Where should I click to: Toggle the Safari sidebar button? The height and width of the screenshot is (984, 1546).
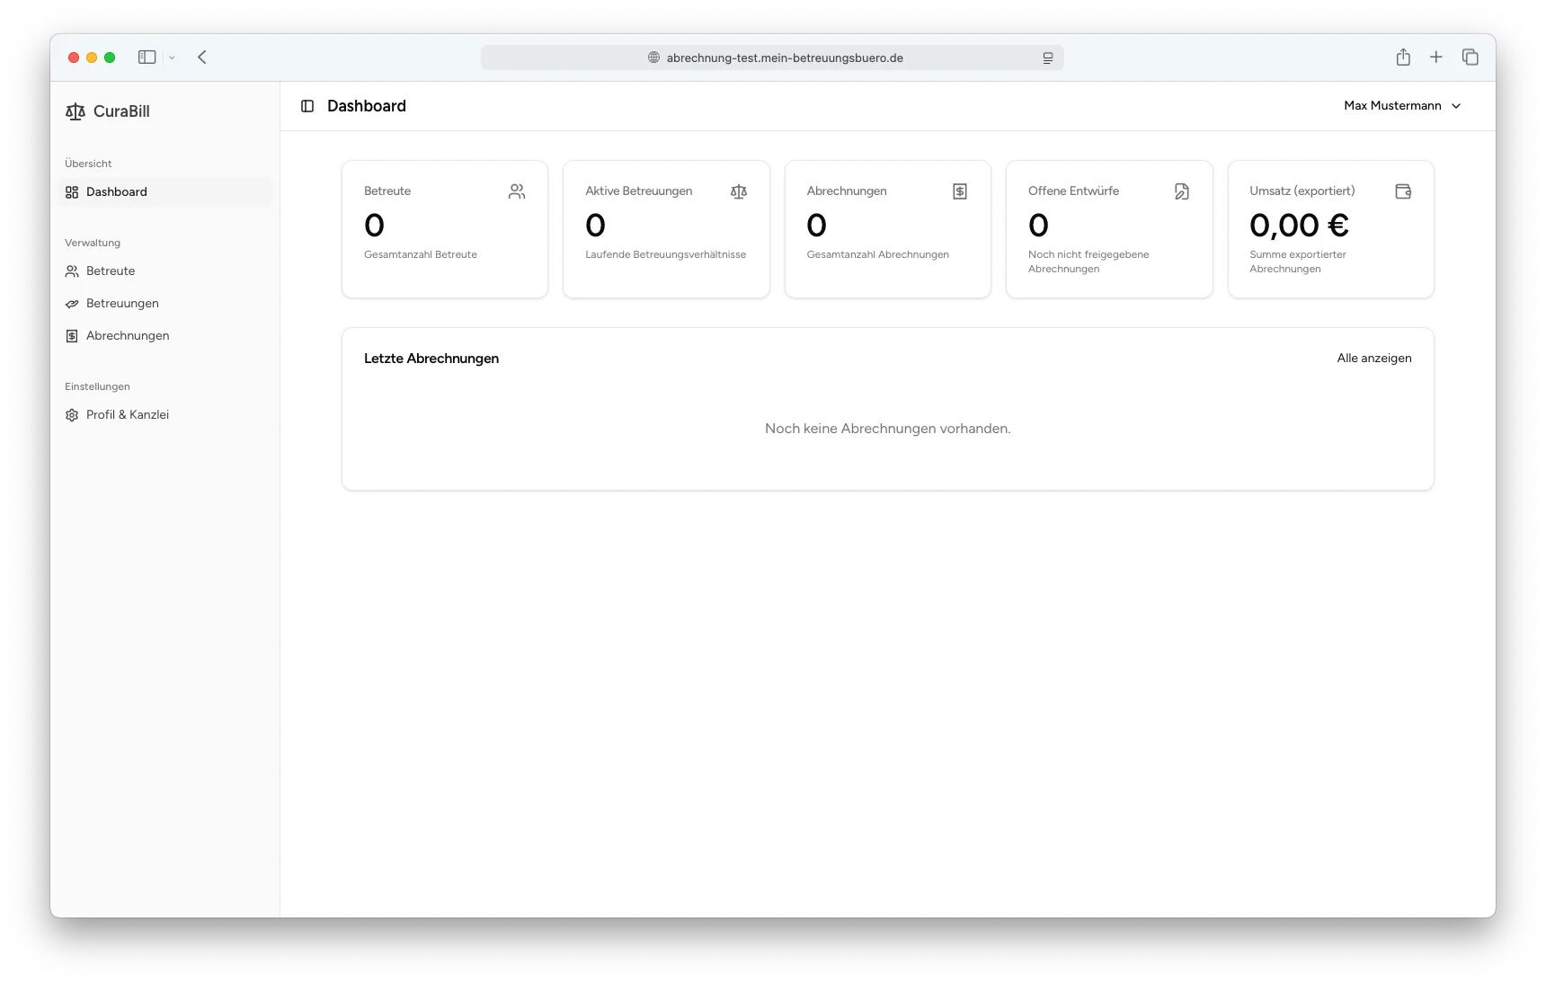tap(147, 58)
